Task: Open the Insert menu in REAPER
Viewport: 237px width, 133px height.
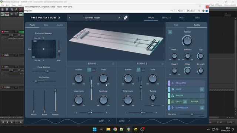Action: (20, 5)
